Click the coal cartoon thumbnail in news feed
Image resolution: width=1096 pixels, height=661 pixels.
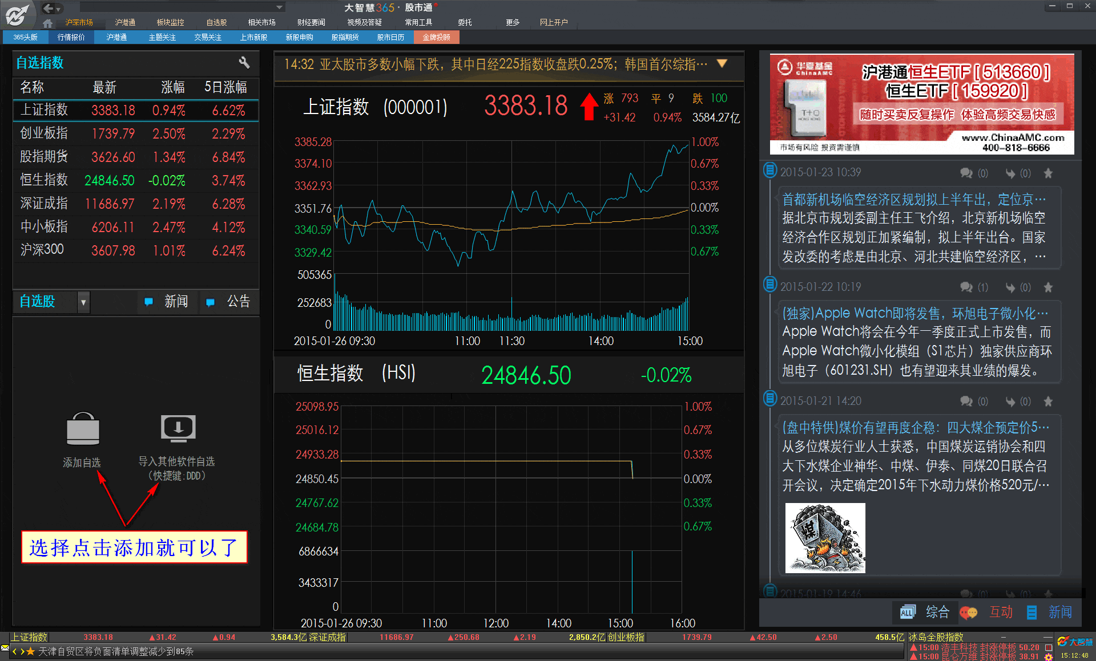[x=824, y=537]
